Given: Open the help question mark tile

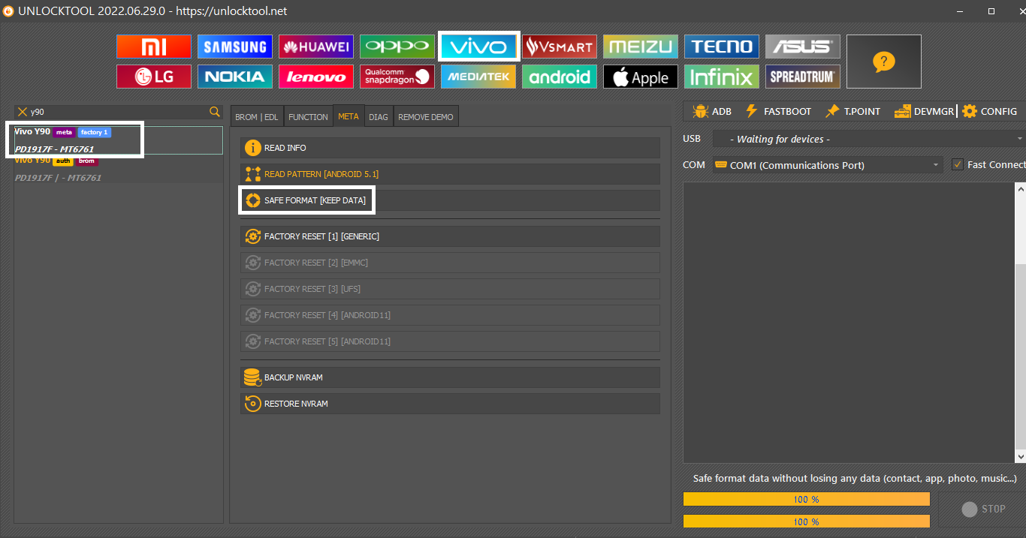Looking at the screenshot, I should [884, 62].
